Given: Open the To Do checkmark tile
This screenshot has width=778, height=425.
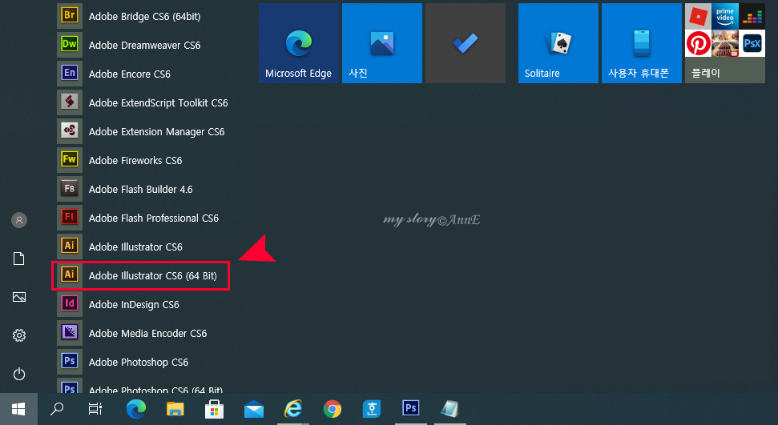Looking at the screenshot, I should 466,43.
